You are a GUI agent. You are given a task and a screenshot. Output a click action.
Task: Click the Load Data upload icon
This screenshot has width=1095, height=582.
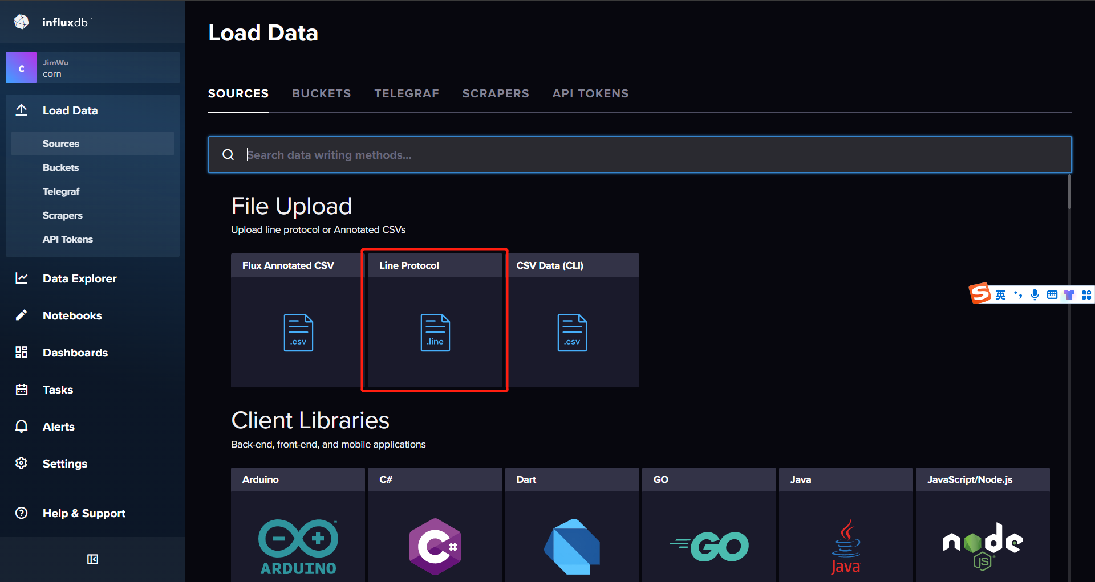22,110
